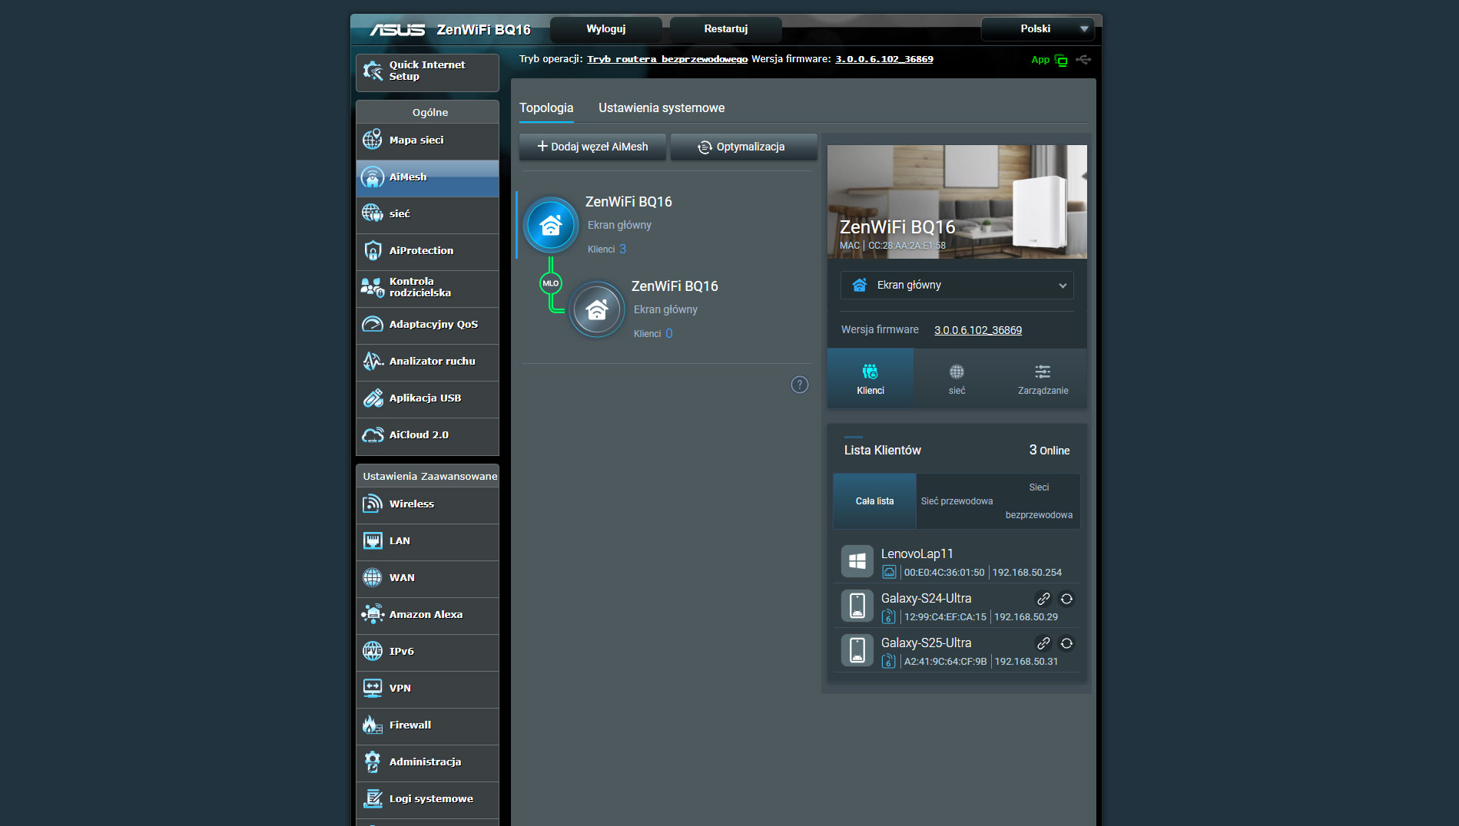This screenshot has width=1459, height=826.
Task: Click the second node Klienci count 0
Action: pyautogui.click(x=668, y=333)
